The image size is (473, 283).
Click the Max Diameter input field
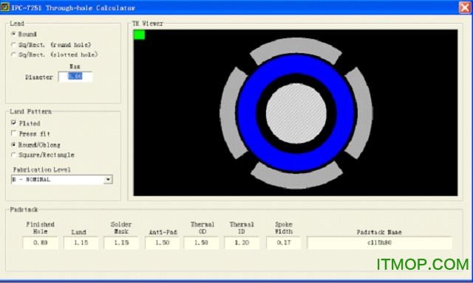pos(75,77)
